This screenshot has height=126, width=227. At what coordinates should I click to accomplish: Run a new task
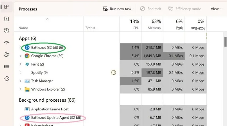pyautogui.click(x=117, y=9)
